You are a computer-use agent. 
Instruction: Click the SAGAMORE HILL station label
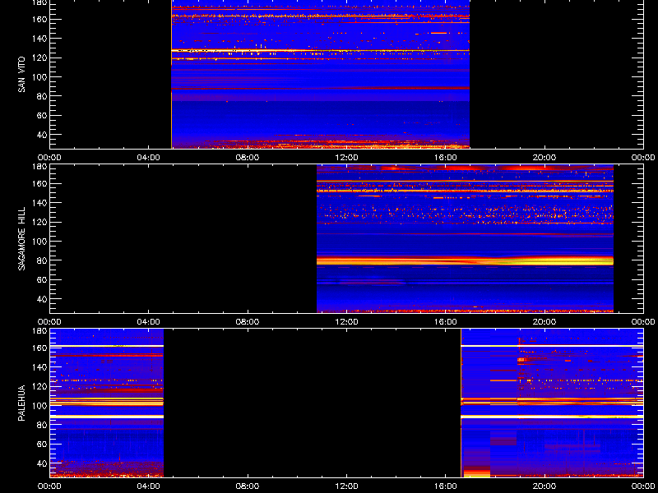(x=21, y=238)
